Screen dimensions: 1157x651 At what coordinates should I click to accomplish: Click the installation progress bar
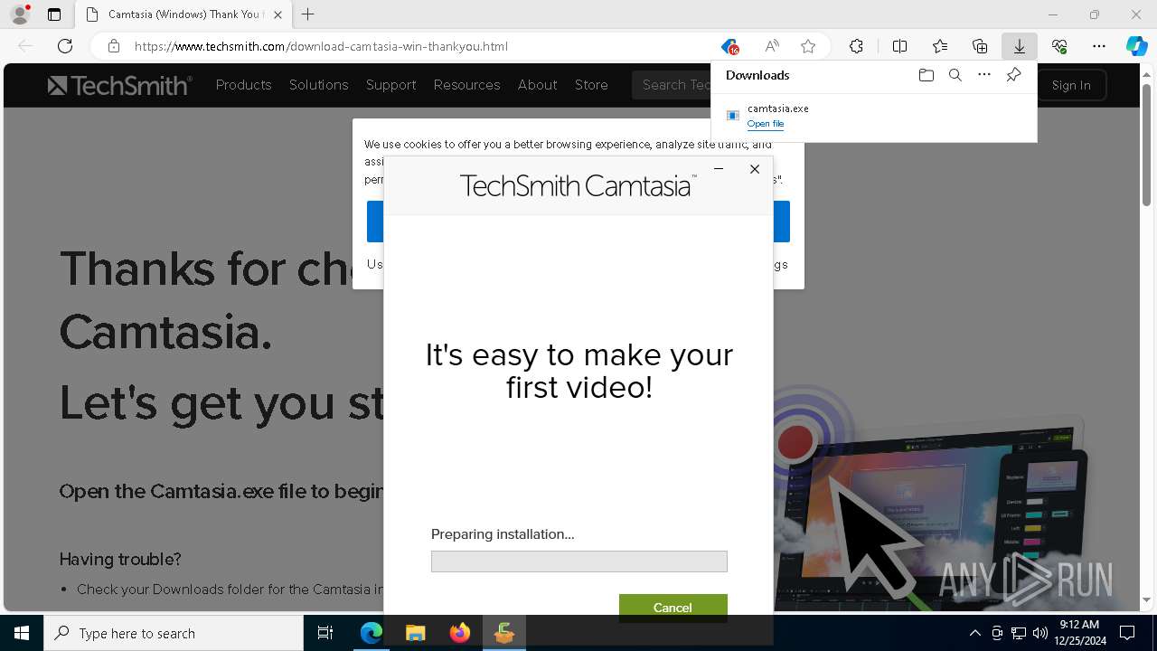point(578,561)
